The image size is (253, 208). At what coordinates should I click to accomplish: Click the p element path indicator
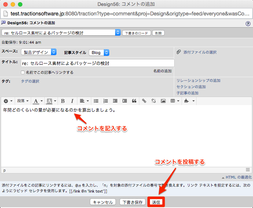4,170
